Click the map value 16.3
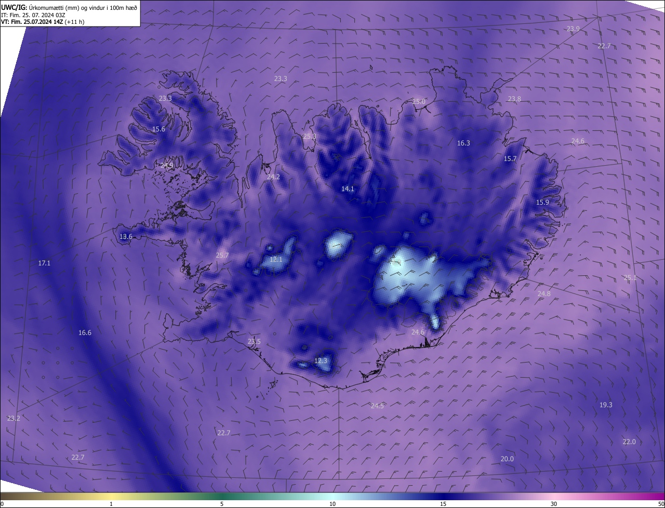 tap(463, 143)
